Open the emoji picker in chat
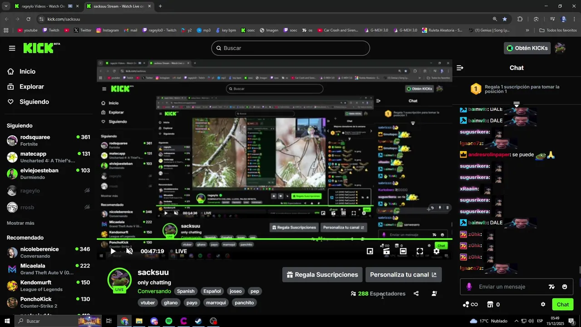 [565, 287]
